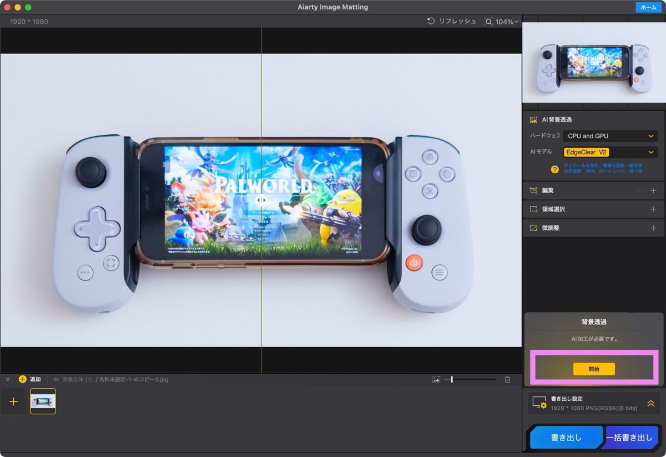Click the 編集 crop-edit icon
Image resolution: width=666 pixels, height=457 pixels.
pyautogui.click(x=533, y=190)
